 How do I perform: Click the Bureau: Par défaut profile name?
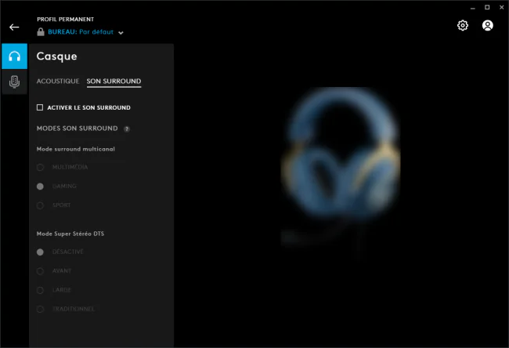click(x=81, y=32)
